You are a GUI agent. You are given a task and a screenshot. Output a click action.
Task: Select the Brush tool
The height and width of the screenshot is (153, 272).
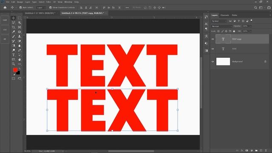13,37
